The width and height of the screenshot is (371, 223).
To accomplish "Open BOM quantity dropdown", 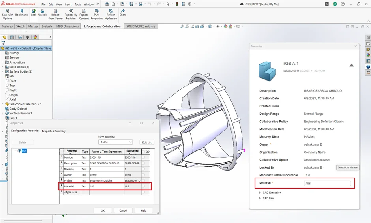I will point(115,142).
